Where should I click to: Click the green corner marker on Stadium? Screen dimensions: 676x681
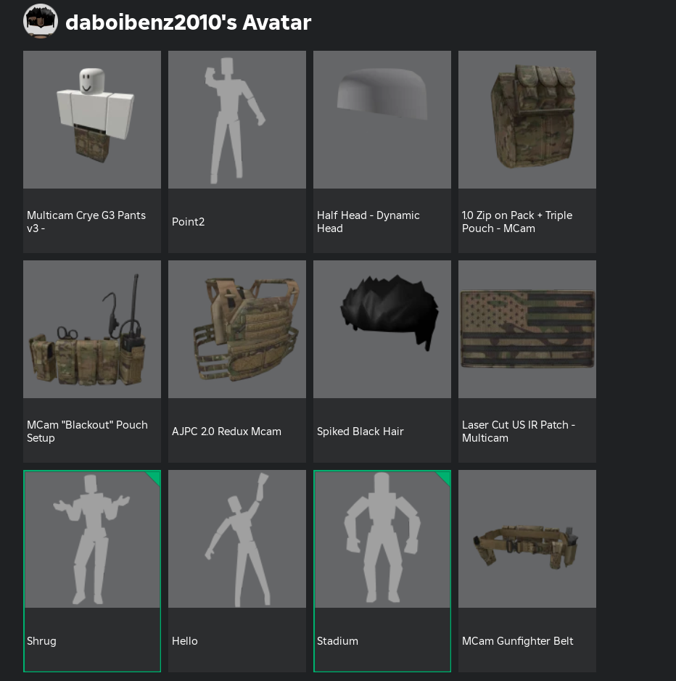pyautogui.click(x=445, y=476)
